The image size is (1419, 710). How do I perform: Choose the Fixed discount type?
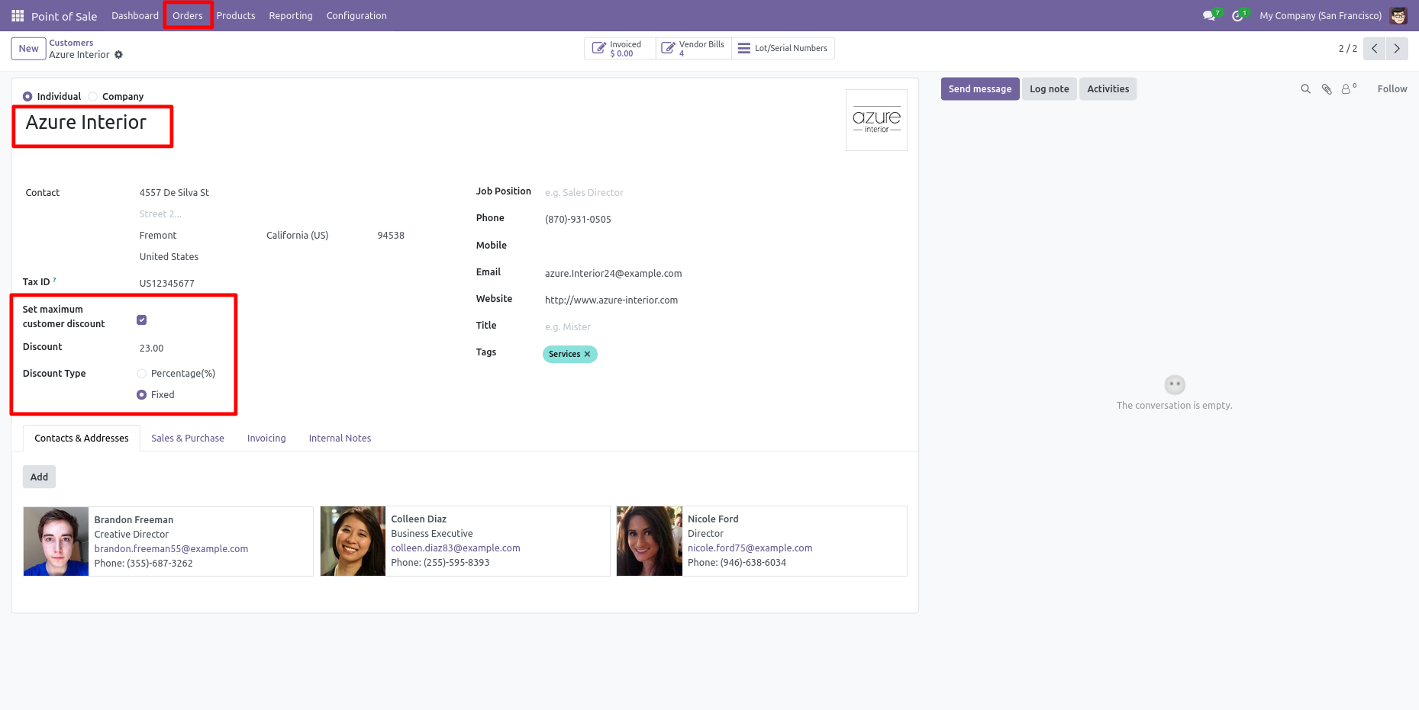click(141, 394)
